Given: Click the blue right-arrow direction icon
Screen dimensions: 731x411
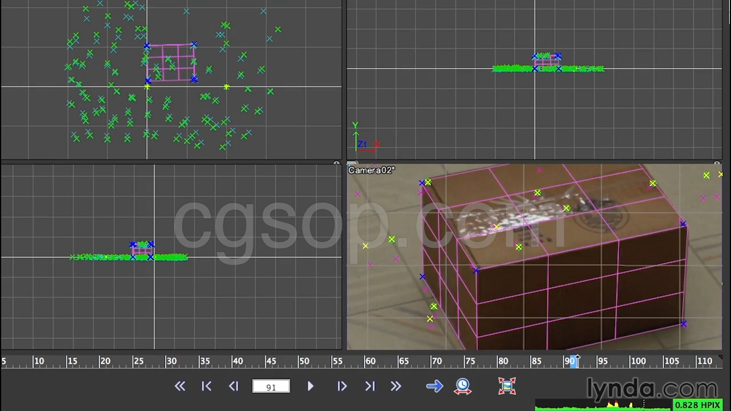Looking at the screenshot, I should (x=435, y=386).
